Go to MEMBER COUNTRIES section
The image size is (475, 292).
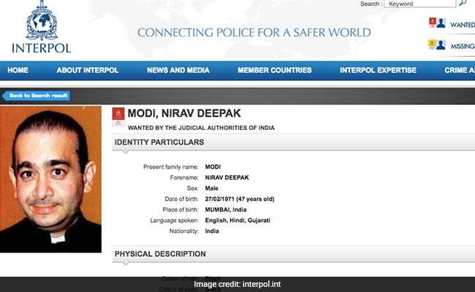click(274, 71)
